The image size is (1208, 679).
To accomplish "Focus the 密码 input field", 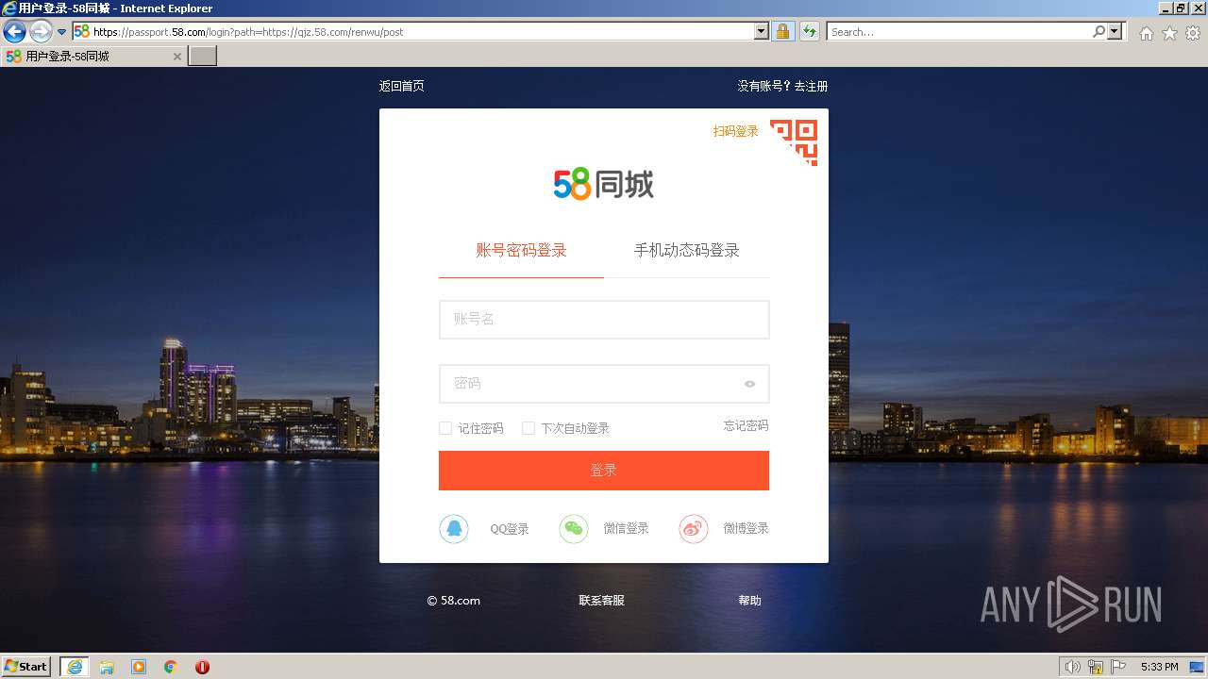I will [x=604, y=384].
